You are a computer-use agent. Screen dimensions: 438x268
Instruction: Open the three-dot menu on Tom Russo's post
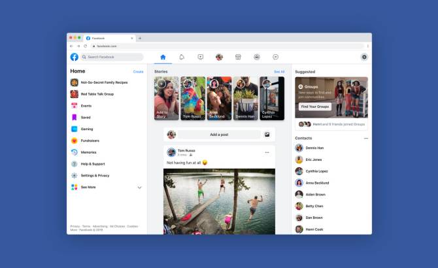267,152
